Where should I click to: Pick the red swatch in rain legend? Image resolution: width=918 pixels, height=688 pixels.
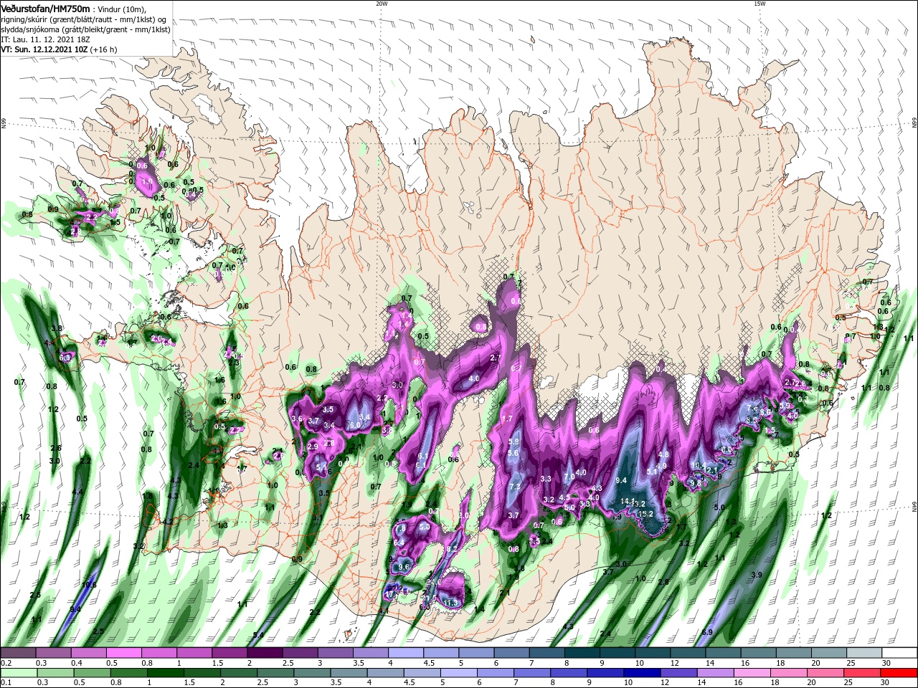click(899, 672)
